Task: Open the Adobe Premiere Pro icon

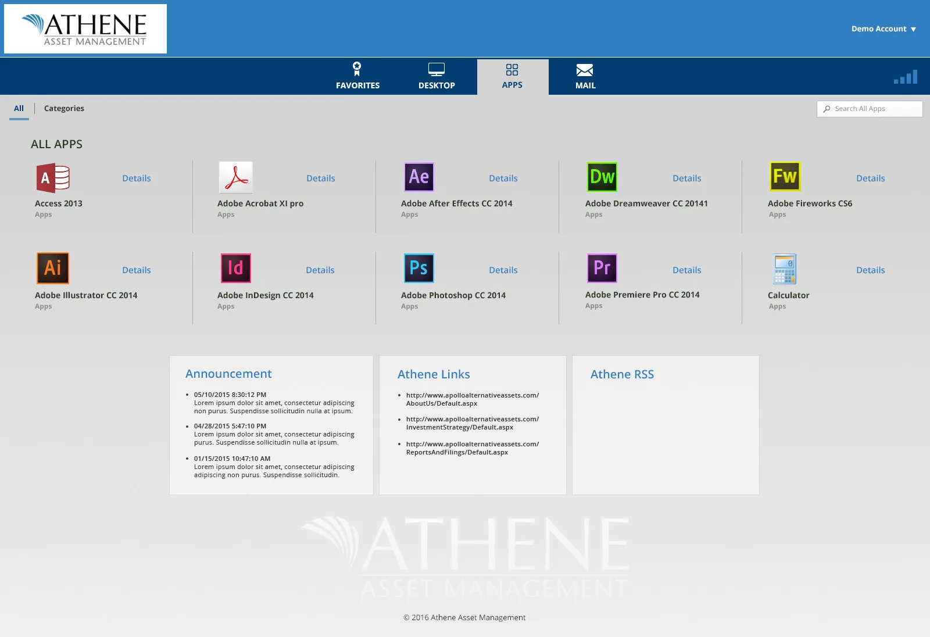Action: click(x=602, y=268)
